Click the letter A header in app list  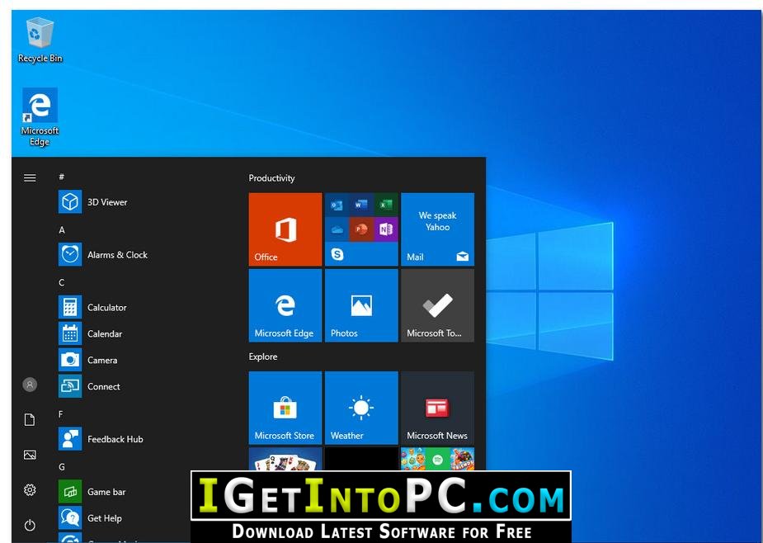coord(62,230)
